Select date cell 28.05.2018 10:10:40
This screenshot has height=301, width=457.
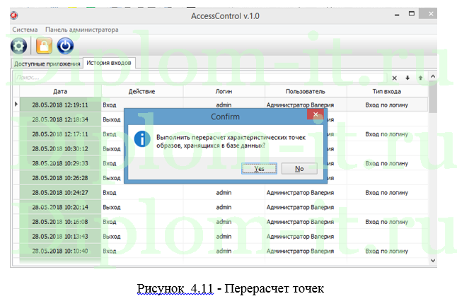click(60, 251)
